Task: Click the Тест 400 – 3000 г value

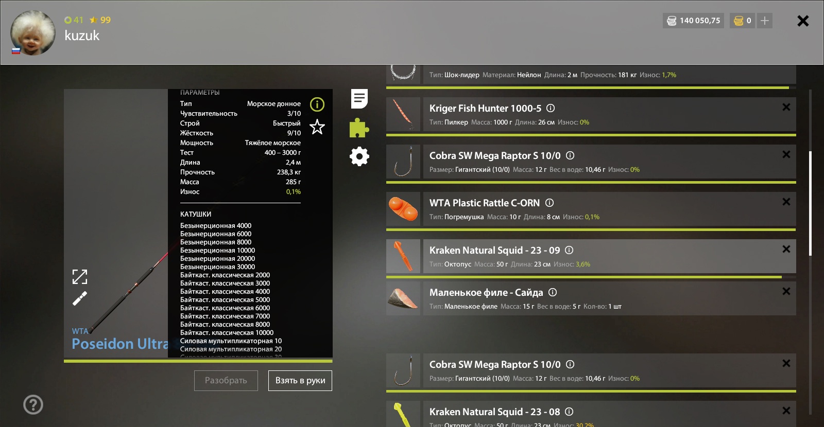Action: (283, 152)
